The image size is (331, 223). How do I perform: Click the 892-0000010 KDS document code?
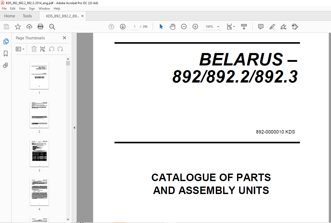275,132
